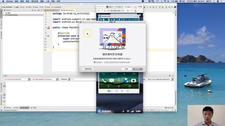Click Logcat panel settings gear icon
225x126 pixels.
pyautogui.click(x=170, y=76)
